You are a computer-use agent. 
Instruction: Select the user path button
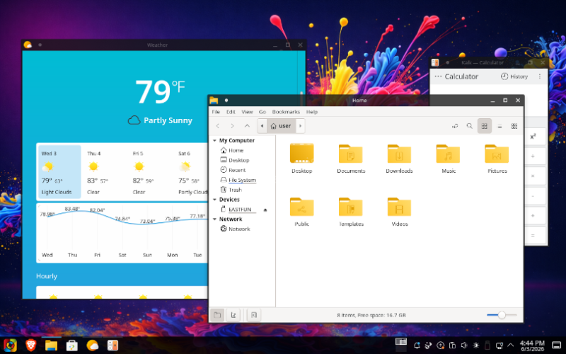point(281,126)
